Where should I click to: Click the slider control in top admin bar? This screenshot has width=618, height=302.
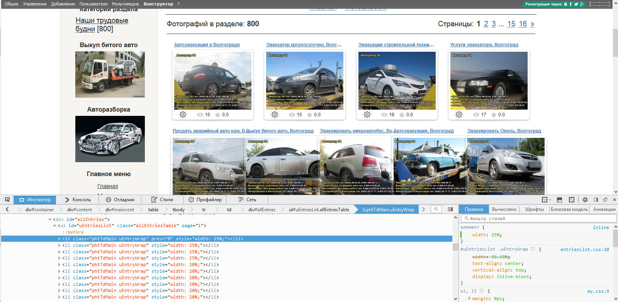[x=599, y=4]
